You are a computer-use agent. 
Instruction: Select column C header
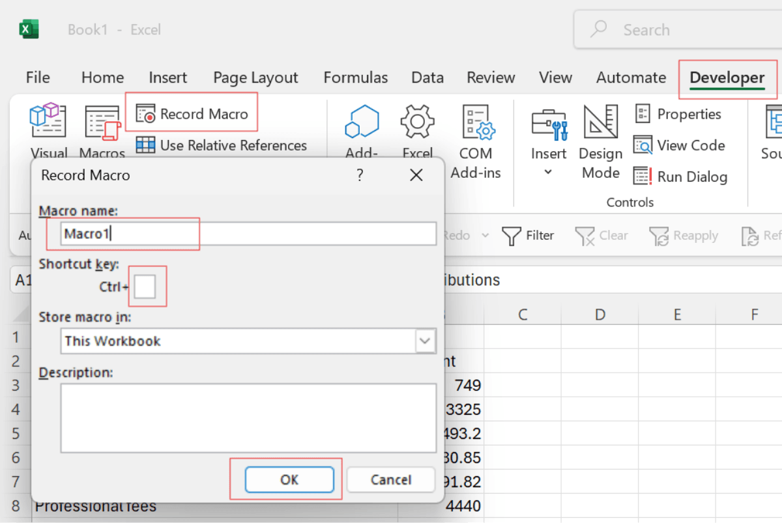tap(523, 315)
